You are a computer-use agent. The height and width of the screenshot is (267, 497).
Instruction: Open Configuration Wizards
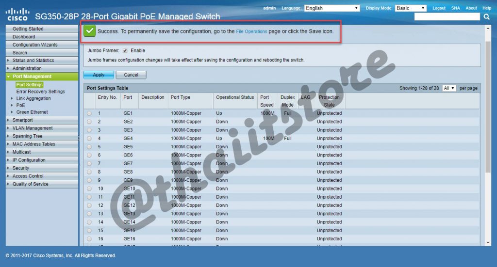pyautogui.click(x=42, y=45)
